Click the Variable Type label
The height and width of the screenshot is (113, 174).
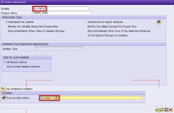(10, 49)
